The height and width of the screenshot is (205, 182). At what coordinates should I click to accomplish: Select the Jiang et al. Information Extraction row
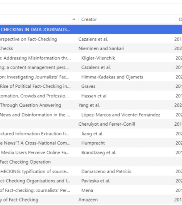(x=91, y=133)
